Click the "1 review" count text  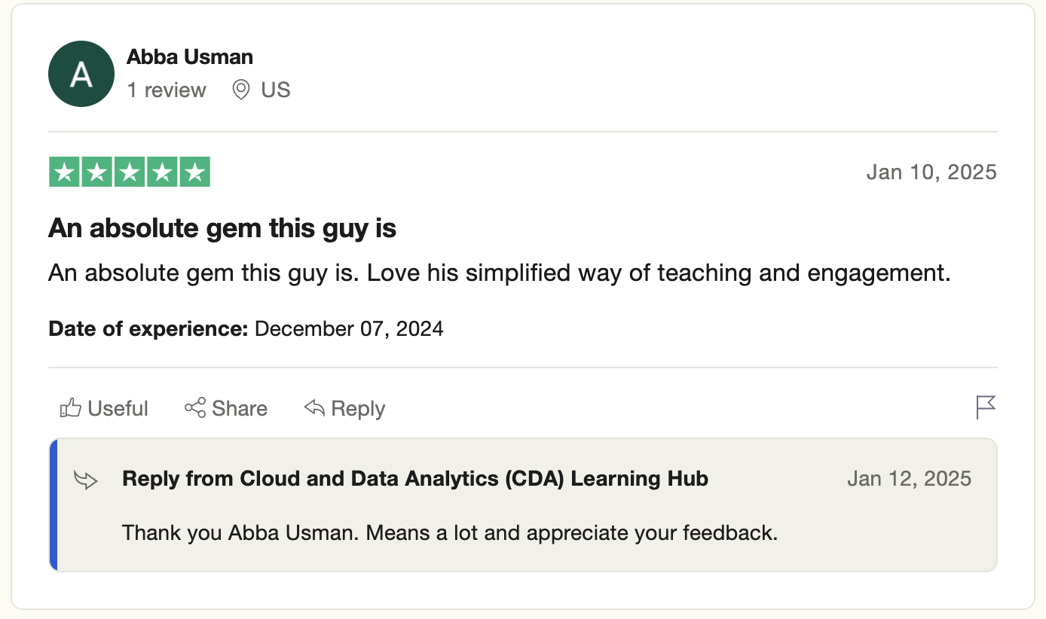click(x=167, y=90)
